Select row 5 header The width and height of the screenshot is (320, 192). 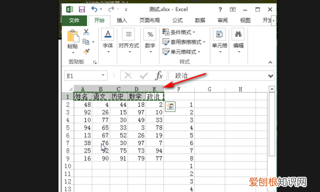(x=68, y=127)
